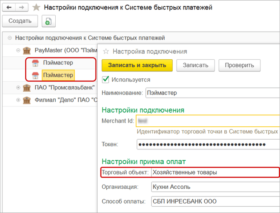This screenshot has width=280, height=213.
Task: Click the first Пэймастер store icon
Action: coord(35,63)
